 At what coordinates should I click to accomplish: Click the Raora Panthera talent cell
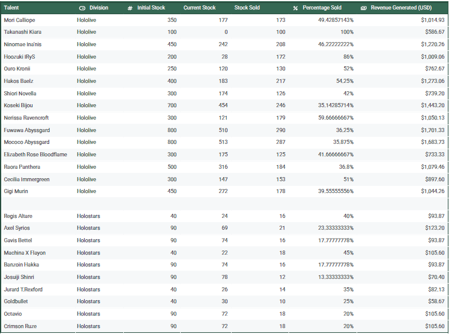pyautogui.click(x=22, y=167)
